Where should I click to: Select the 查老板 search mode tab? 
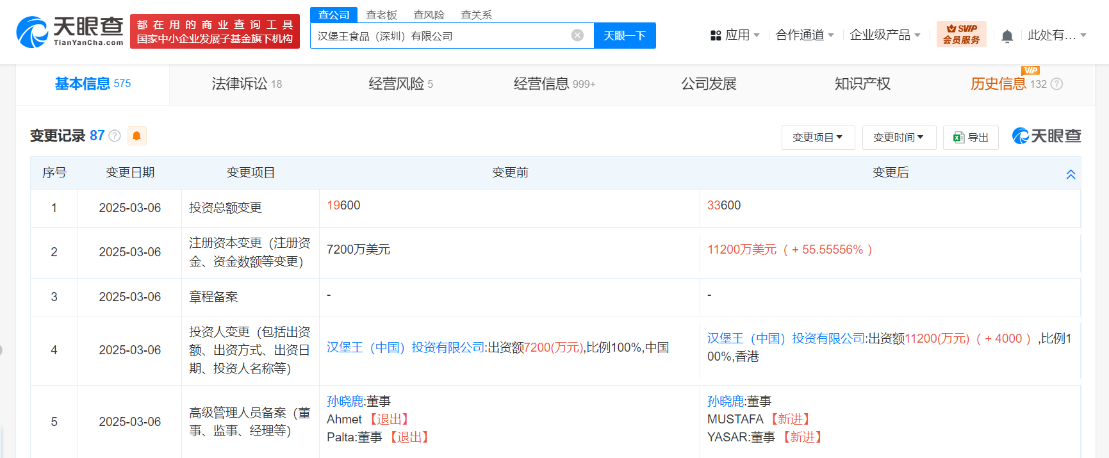pos(381,15)
